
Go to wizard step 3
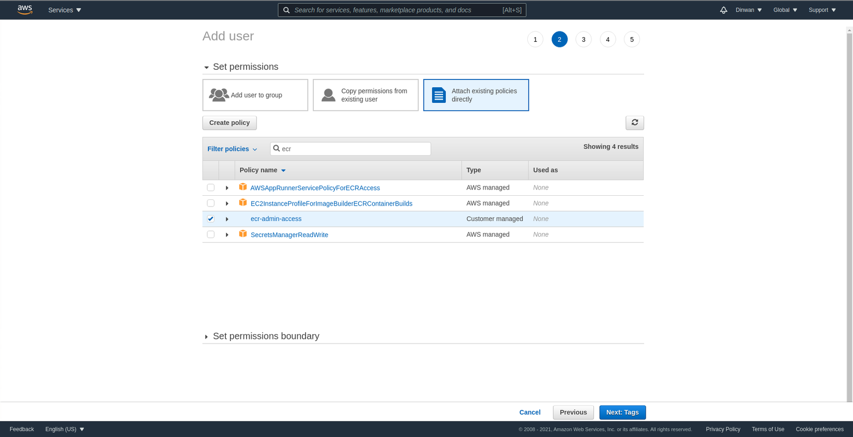(x=584, y=39)
